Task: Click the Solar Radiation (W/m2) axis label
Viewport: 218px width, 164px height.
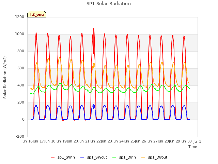Action: tap(5, 78)
